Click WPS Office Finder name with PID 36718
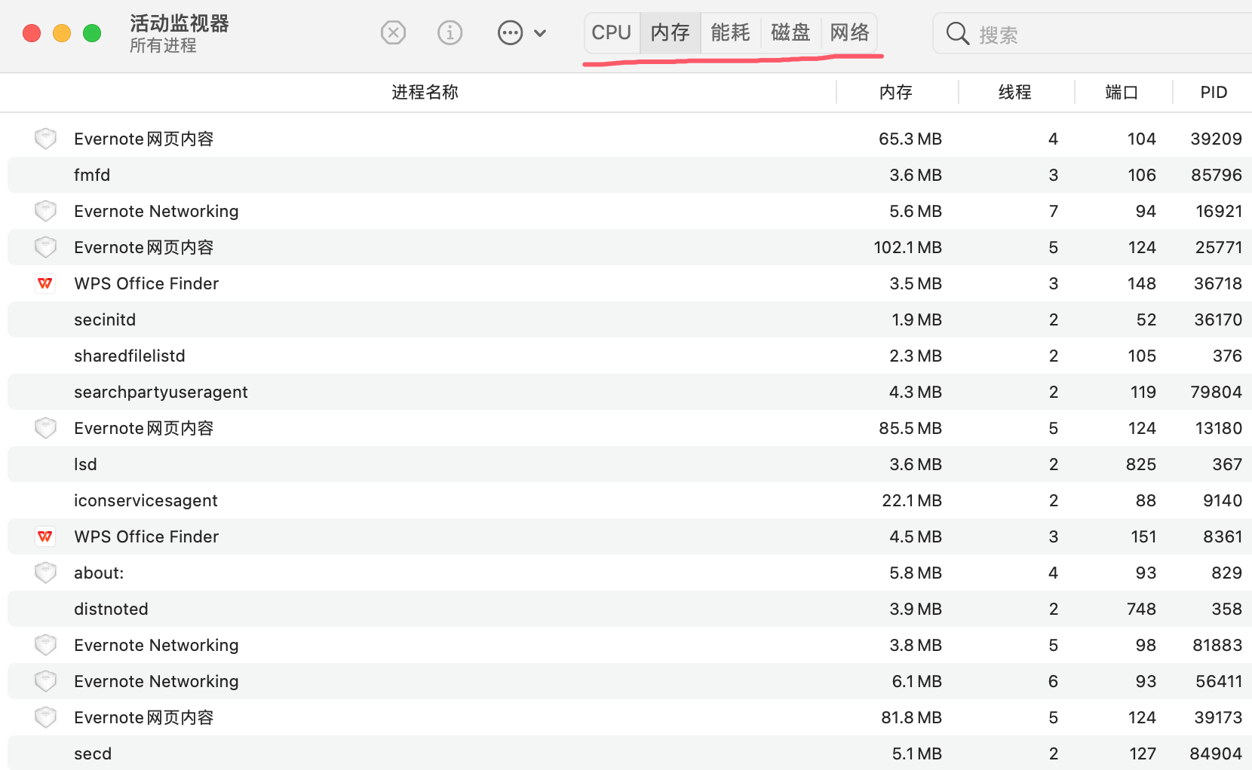1252x770 pixels. tap(146, 283)
